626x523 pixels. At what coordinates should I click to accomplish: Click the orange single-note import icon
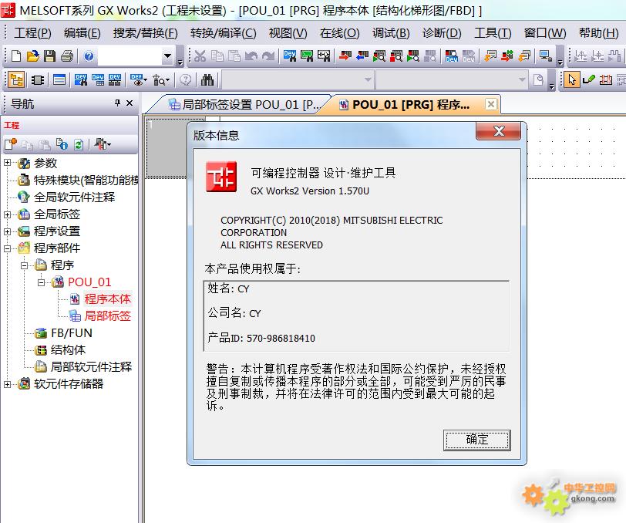point(490,56)
